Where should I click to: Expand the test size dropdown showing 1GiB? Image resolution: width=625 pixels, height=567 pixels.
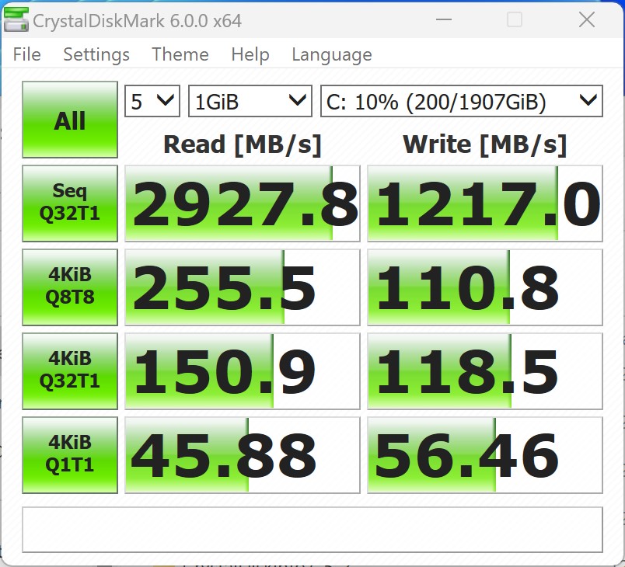(250, 101)
